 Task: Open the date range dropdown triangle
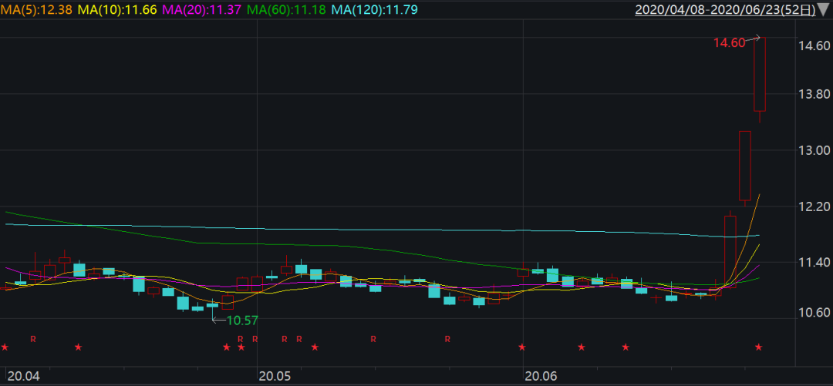822,9
